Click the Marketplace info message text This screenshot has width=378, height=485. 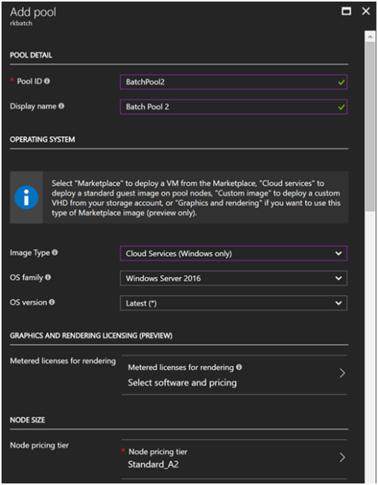coord(196,198)
